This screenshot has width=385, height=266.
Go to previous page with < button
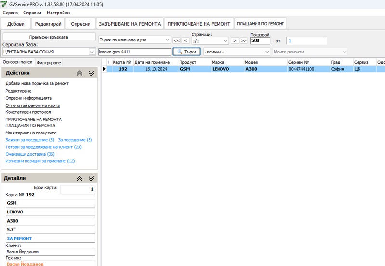[x=185, y=40]
